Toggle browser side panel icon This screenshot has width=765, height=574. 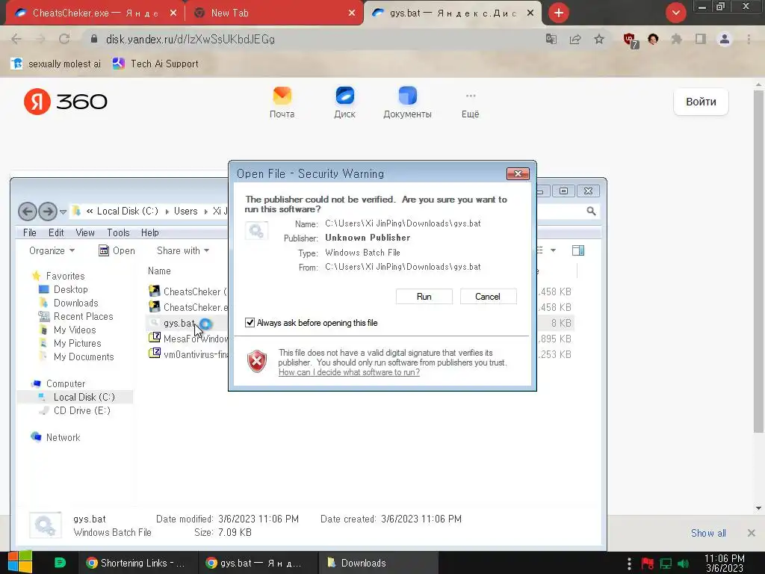coord(701,39)
